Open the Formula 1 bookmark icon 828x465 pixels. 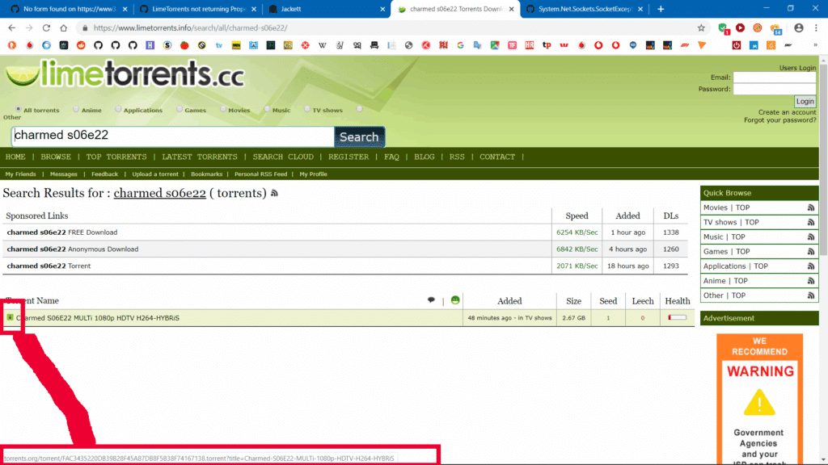(685, 45)
